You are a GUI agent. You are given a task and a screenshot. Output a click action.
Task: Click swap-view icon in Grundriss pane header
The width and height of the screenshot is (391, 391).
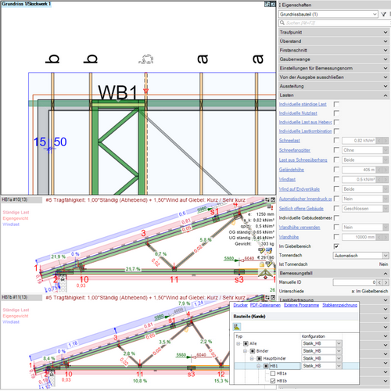(x=267, y=4)
